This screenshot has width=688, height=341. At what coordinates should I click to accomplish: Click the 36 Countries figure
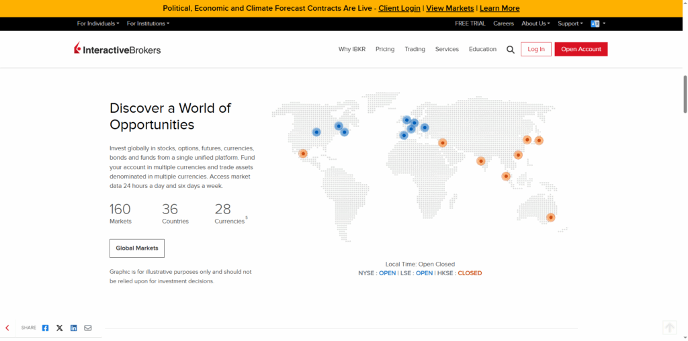(175, 213)
